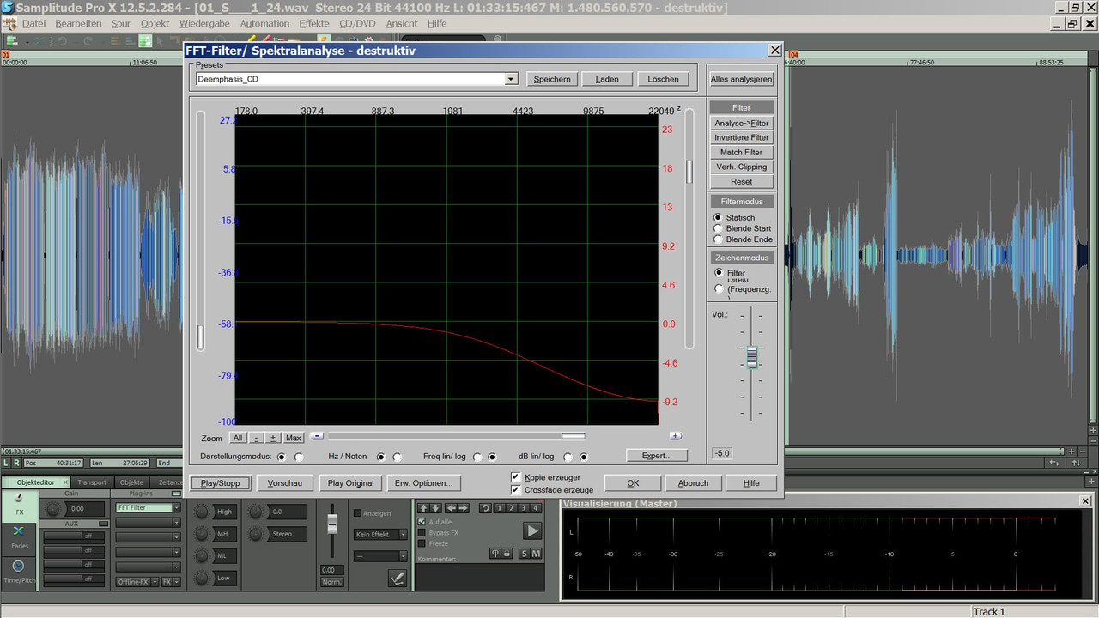
Task: Select the Statisch filter mode
Action: [x=718, y=217]
